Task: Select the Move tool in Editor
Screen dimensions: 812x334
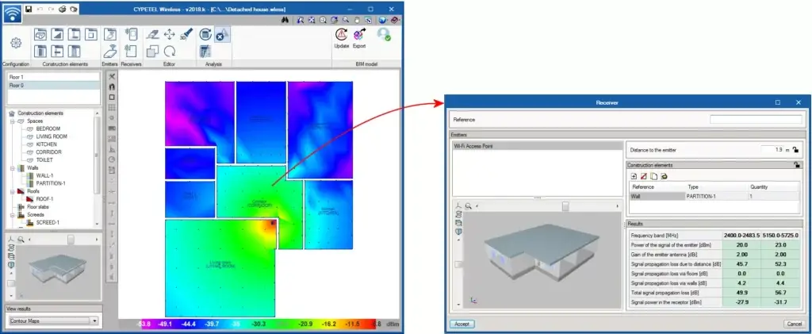Action: [169, 34]
